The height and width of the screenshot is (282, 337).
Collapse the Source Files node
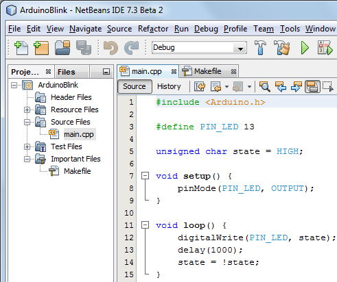(x=27, y=122)
